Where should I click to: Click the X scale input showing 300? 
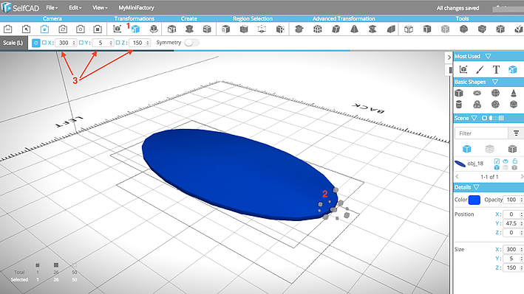66,43
